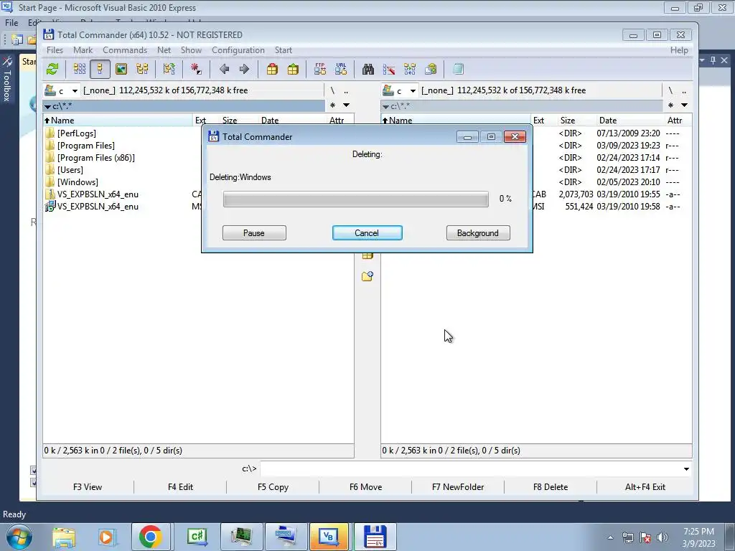Open the Multi-rename tool icon
The width and height of the screenshot is (735, 551).
point(389,70)
